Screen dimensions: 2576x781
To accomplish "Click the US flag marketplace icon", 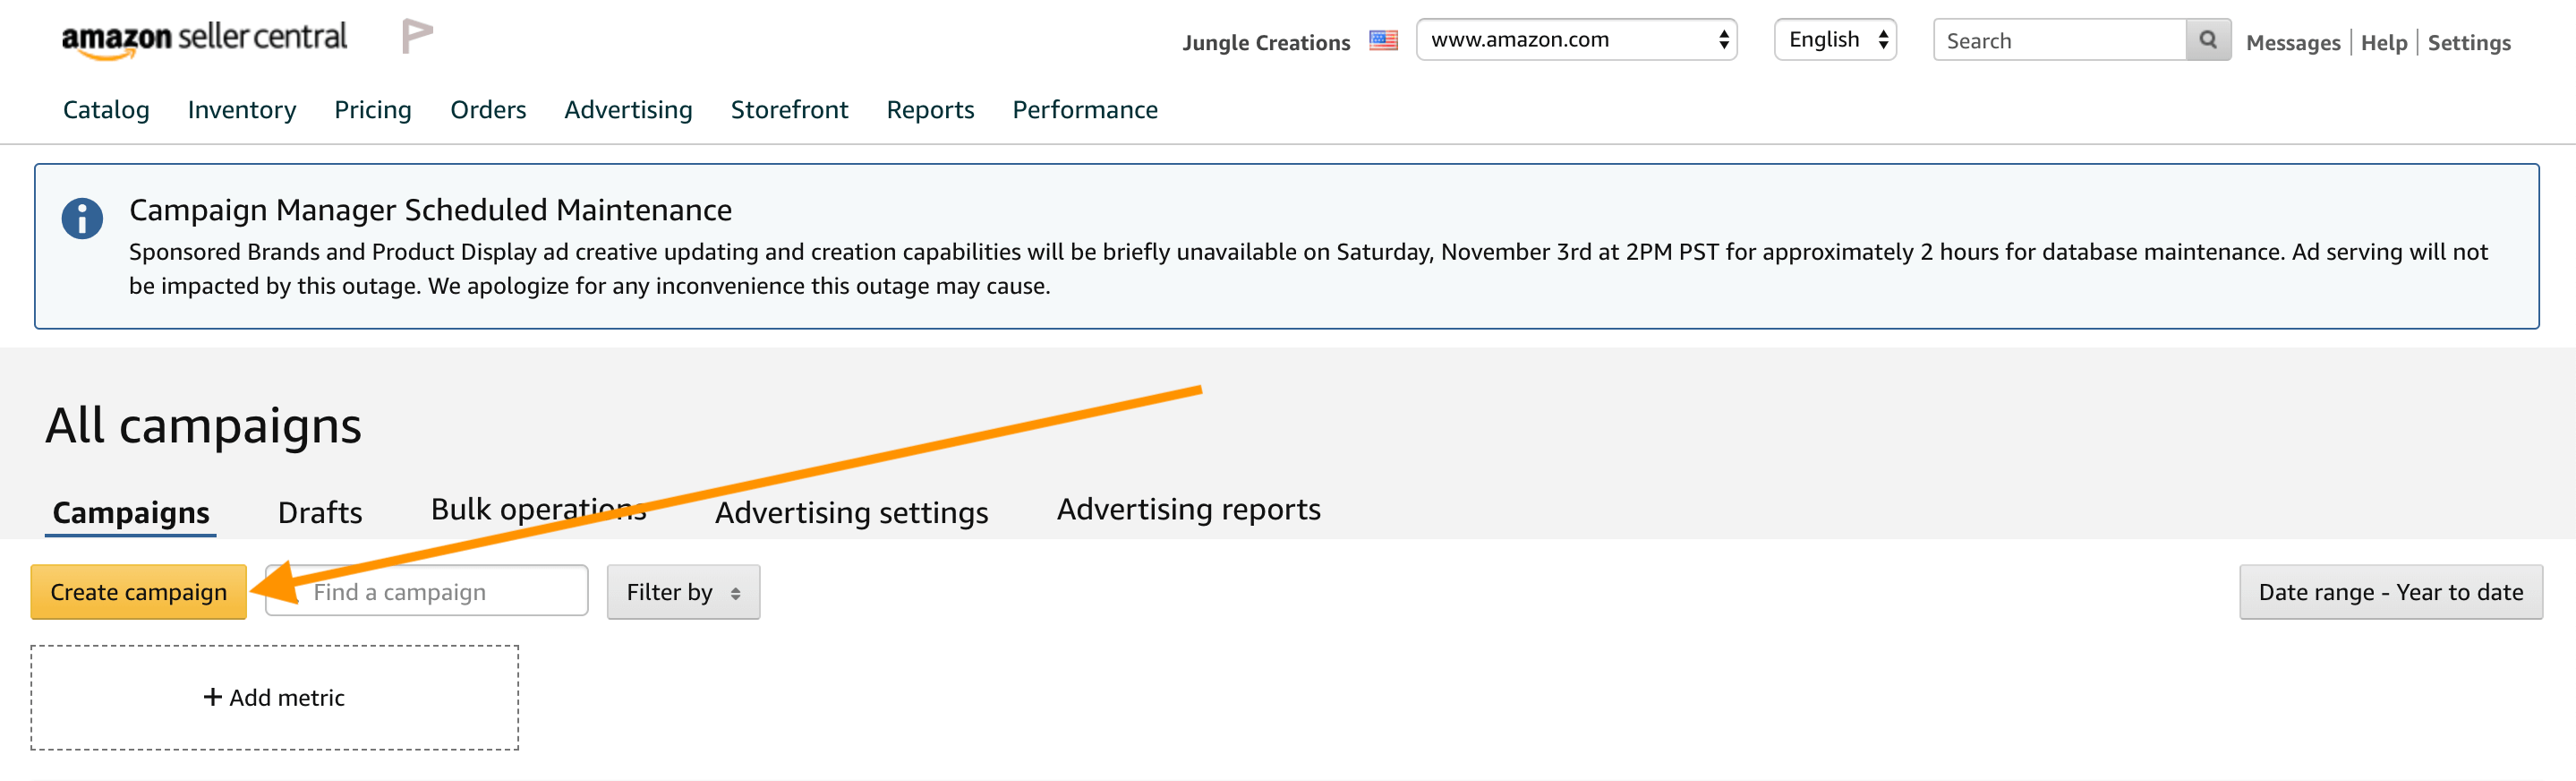I will point(1383,41).
